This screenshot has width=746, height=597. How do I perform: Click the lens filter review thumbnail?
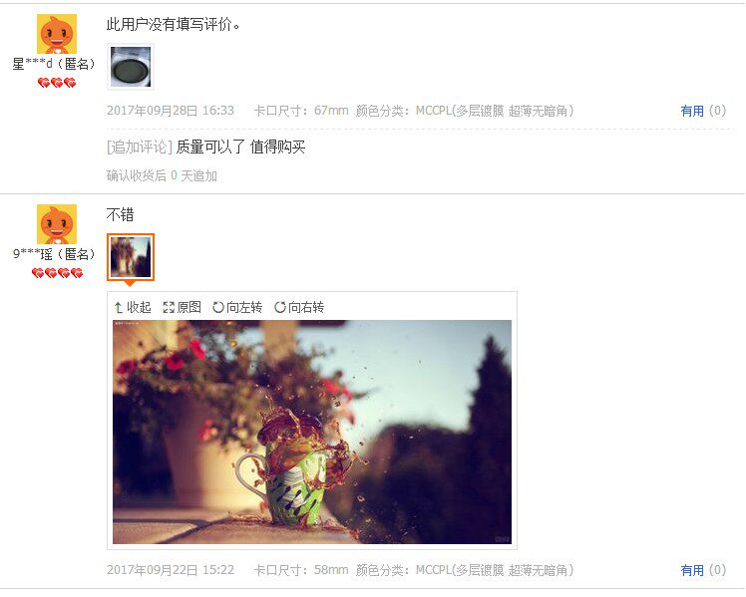click(x=131, y=67)
